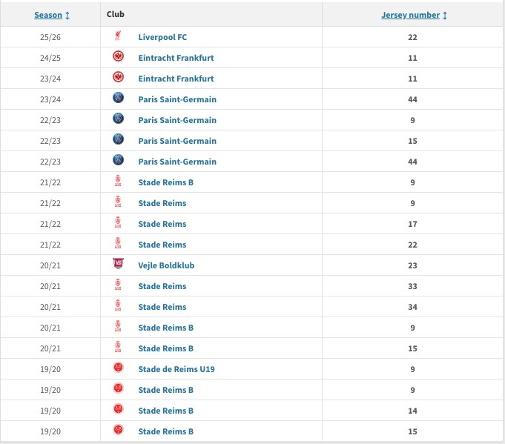Click the Stade de Reims U19 crest icon

pyautogui.click(x=118, y=369)
